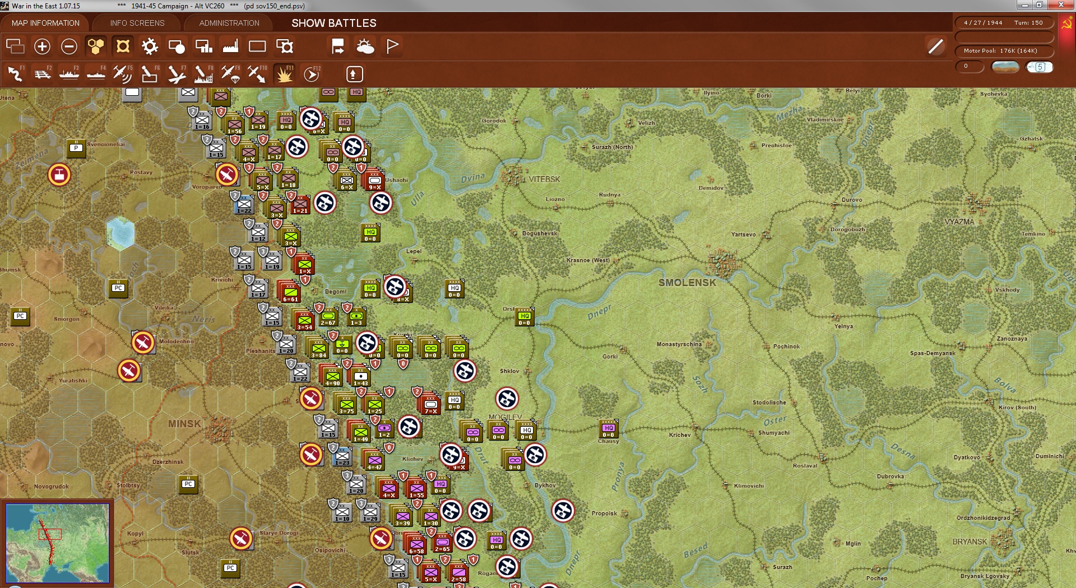Zoom in the map with plus icon
The height and width of the screenshot is (588, 1076).
click(x=42, y=46)
